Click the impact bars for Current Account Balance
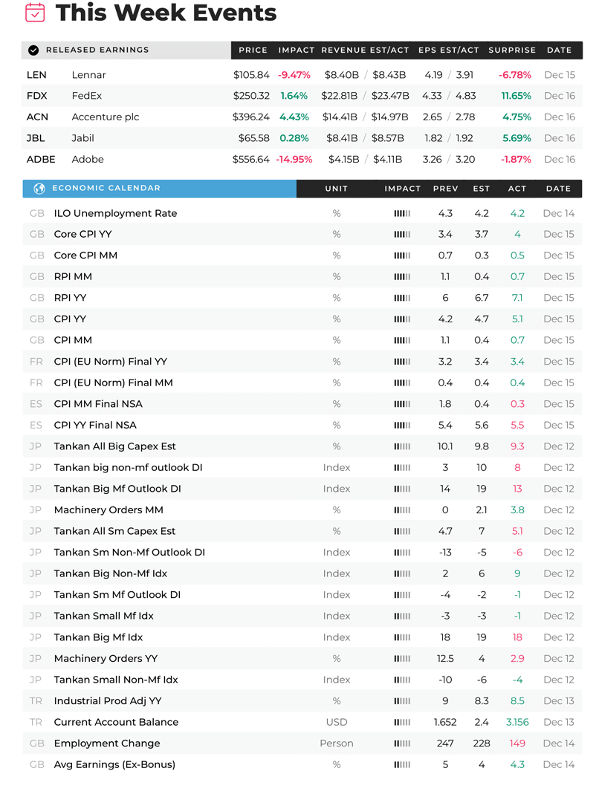 (x=402, y=723)
